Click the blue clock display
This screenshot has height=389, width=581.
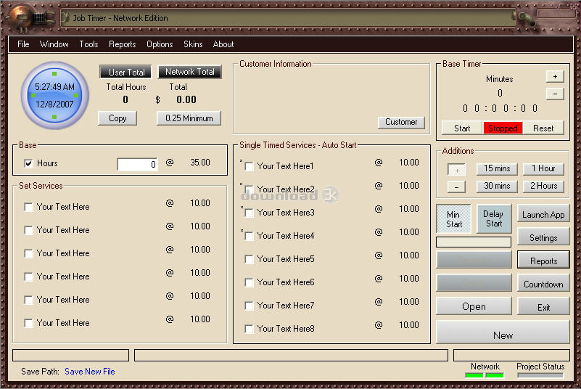point(54,95)
